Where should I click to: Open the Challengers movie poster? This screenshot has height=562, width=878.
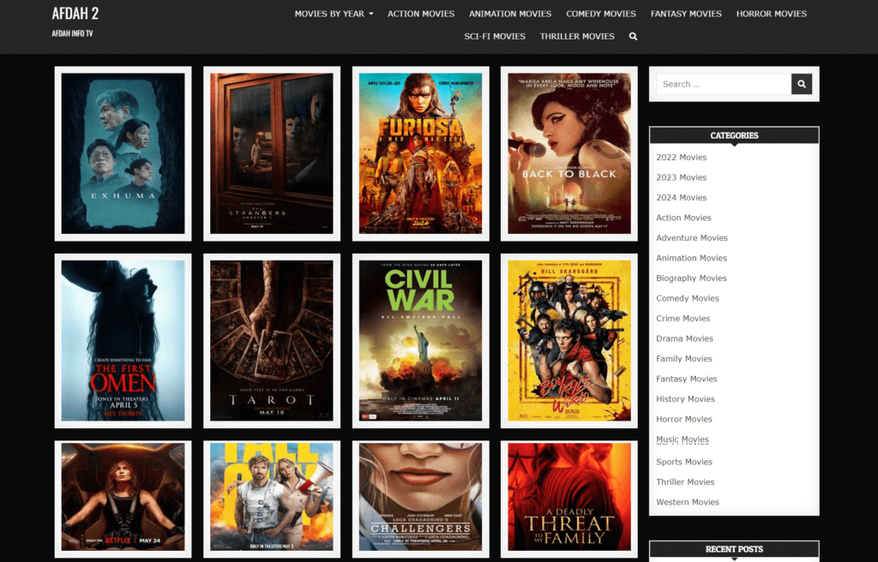coord(420,497)
